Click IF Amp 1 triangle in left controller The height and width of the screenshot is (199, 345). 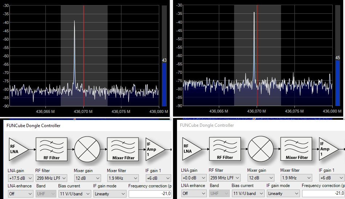pyautogui.click(x=155, y=149)
